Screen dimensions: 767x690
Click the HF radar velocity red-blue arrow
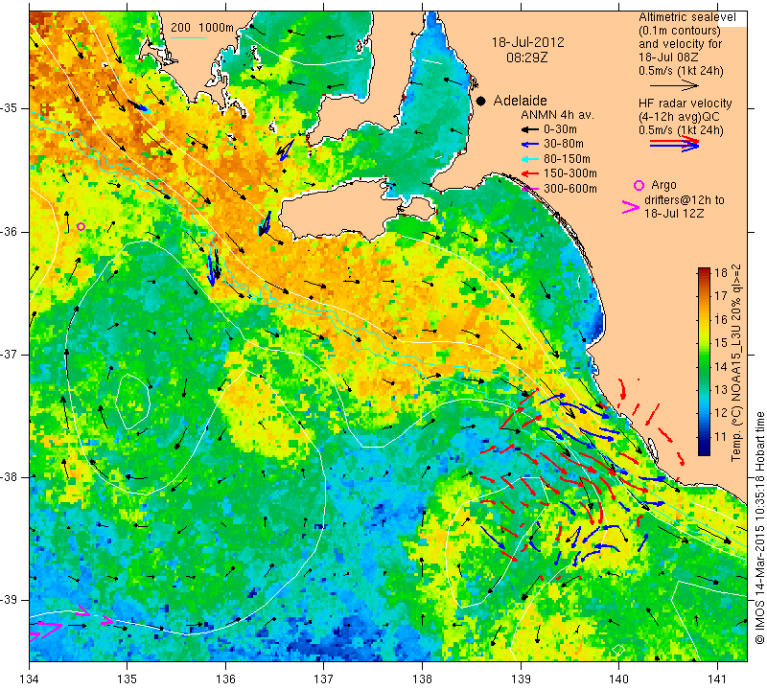[x=675, y=144]
